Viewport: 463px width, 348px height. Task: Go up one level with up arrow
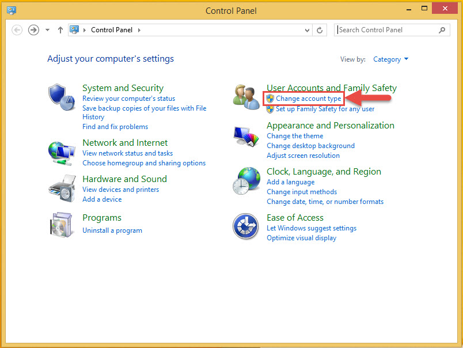60,30
